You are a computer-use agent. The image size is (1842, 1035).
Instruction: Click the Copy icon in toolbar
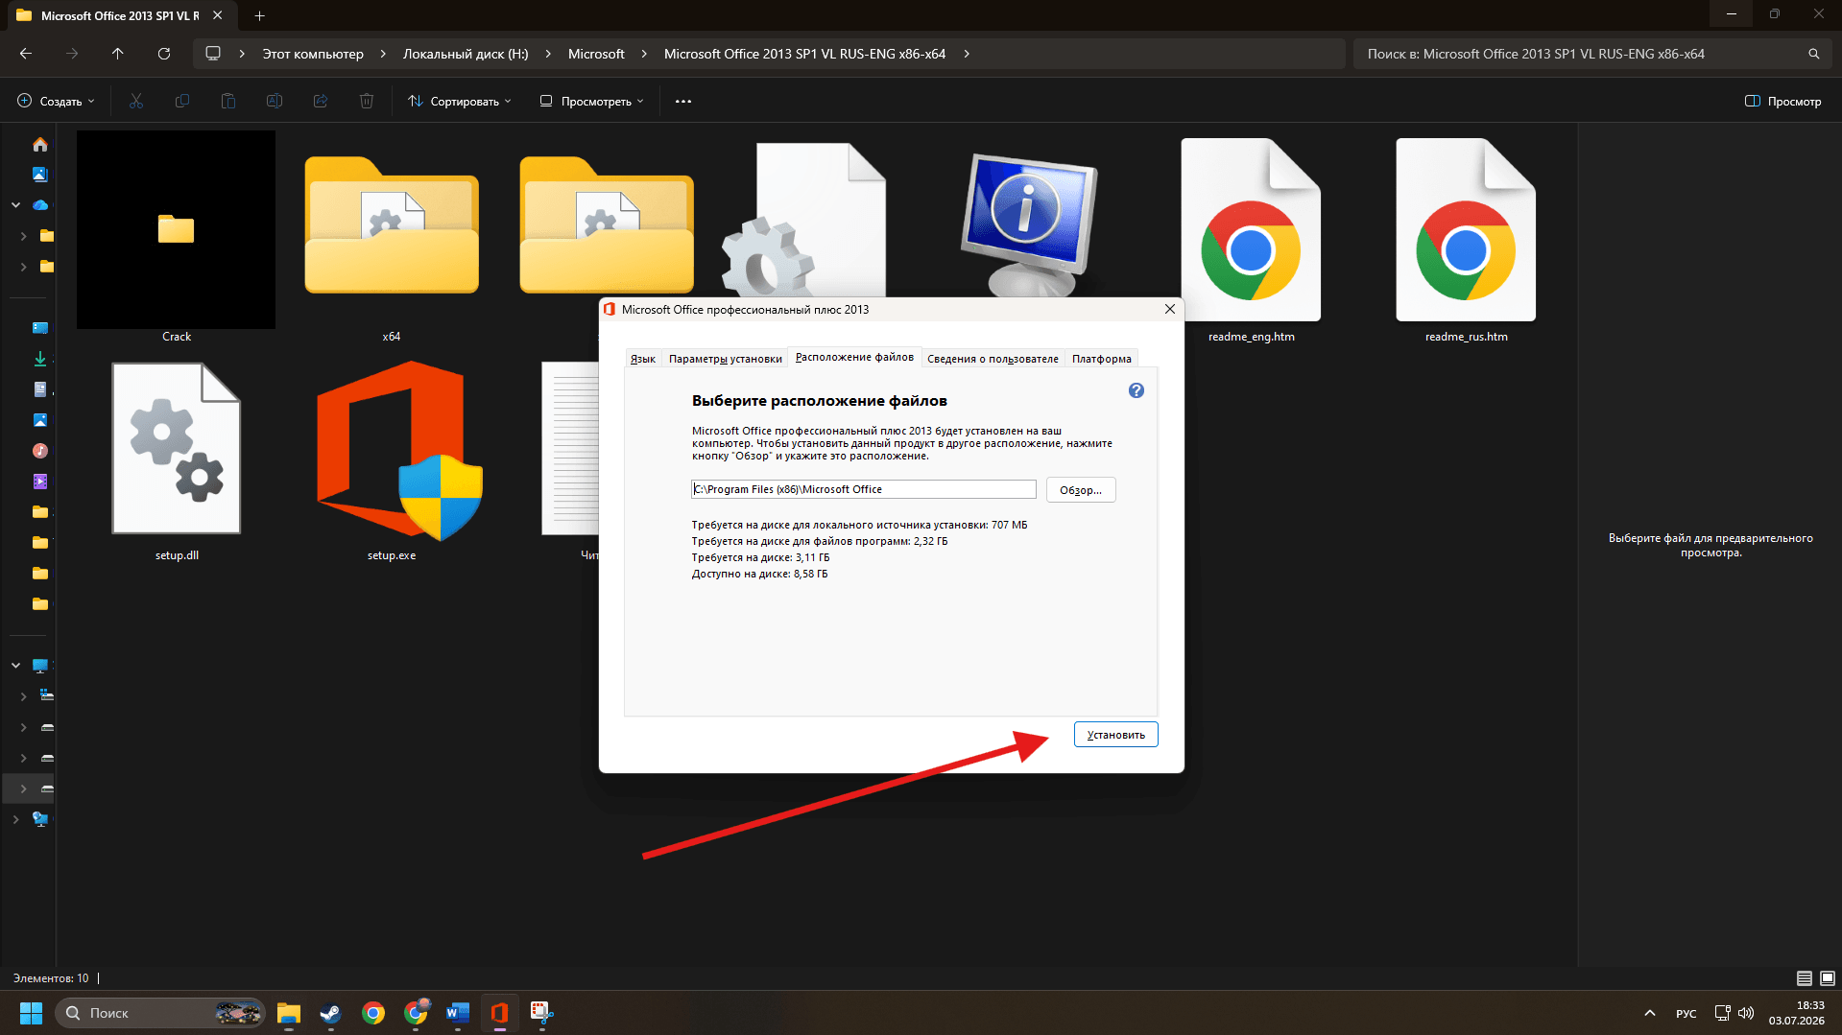coord(182,101)
